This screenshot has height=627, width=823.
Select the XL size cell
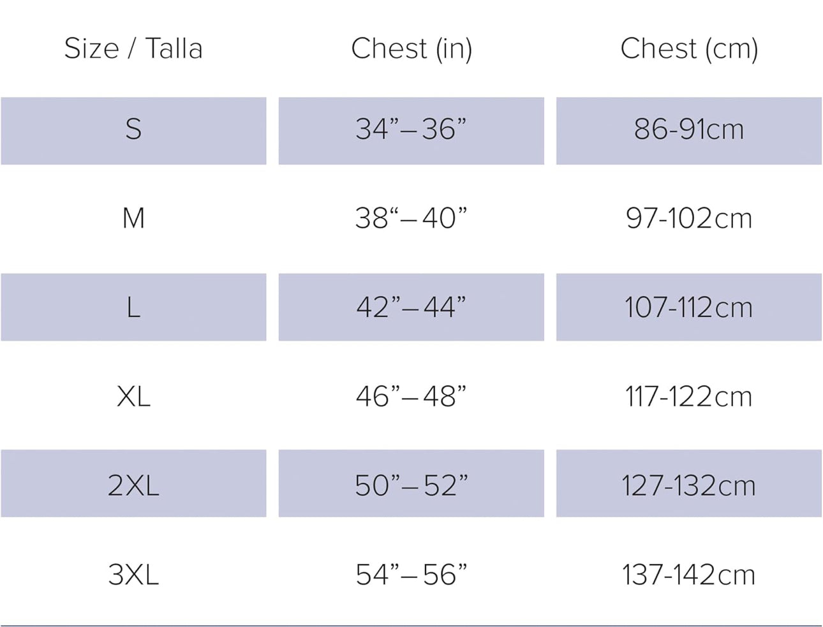[x=133, y=397]
